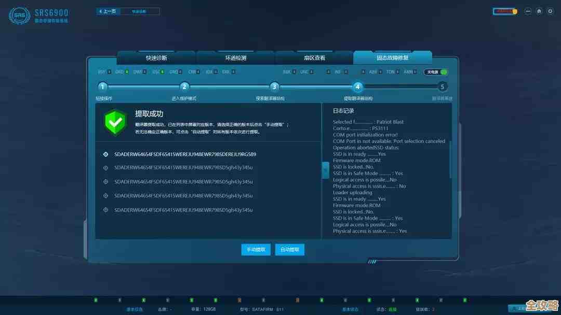Click the step 2 circle for 进入维护模式

click(184, 87)
